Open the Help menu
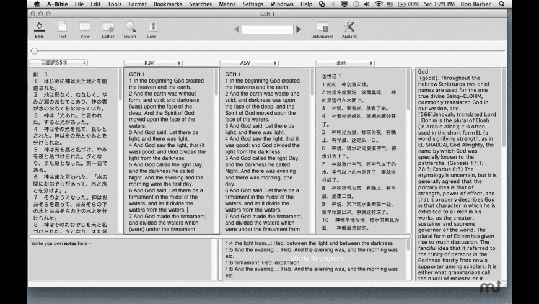The image size is (539, 304). click(306, 4)
